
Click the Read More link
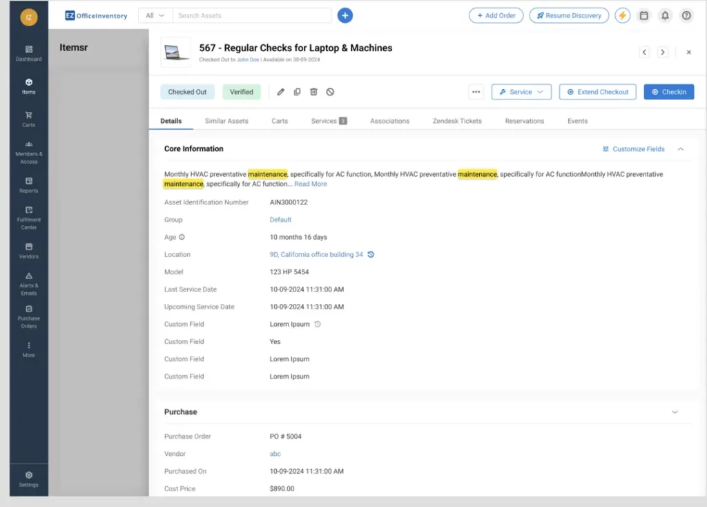point(311,184)
